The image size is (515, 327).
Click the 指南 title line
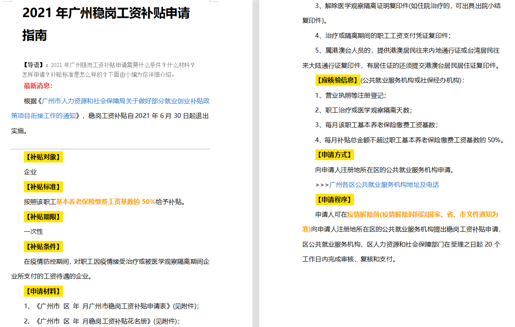(35, 35)
